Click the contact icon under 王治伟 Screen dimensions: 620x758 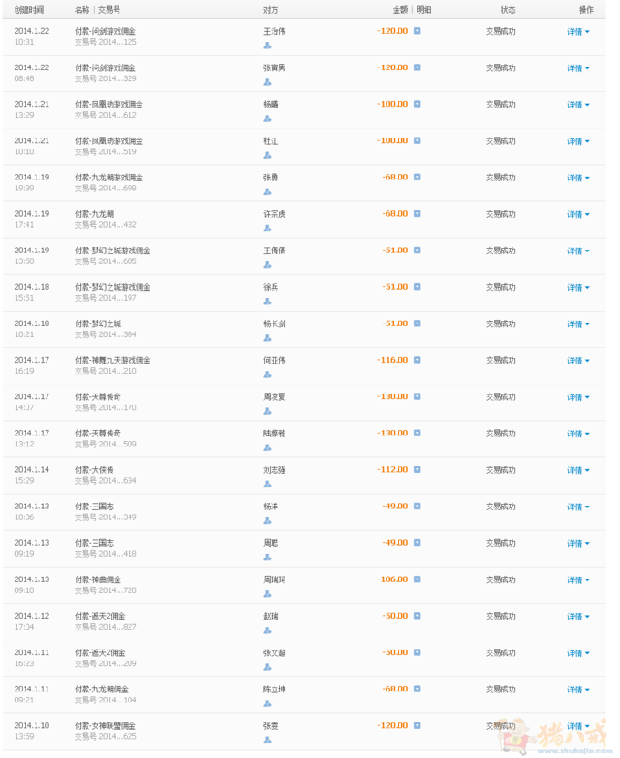[x=267, y=46]
